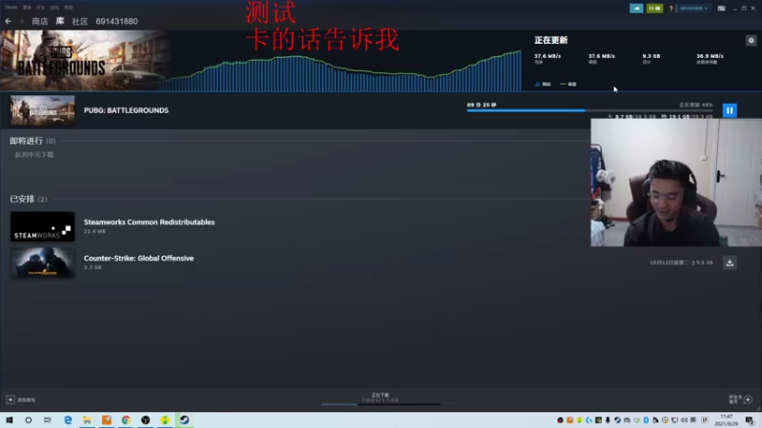Select Counter-Strike: Global Offensive entry
Screen dimensions: 762x428
click(x=138, y=258)
